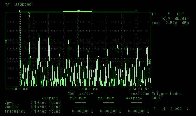The width and height of the screenshot is (196, 116).
Task: Select the Y2 cursor marker label
Action: coord(149,61)
